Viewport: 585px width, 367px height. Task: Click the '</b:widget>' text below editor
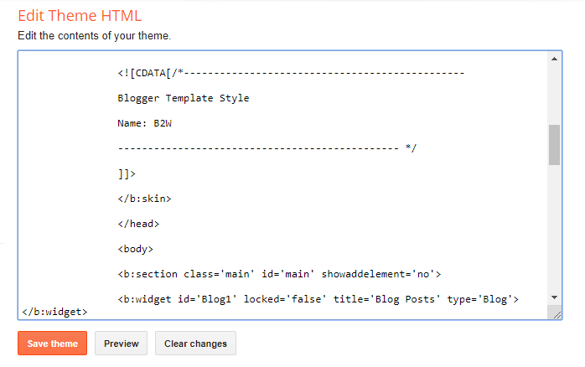[x=53, y=313]
